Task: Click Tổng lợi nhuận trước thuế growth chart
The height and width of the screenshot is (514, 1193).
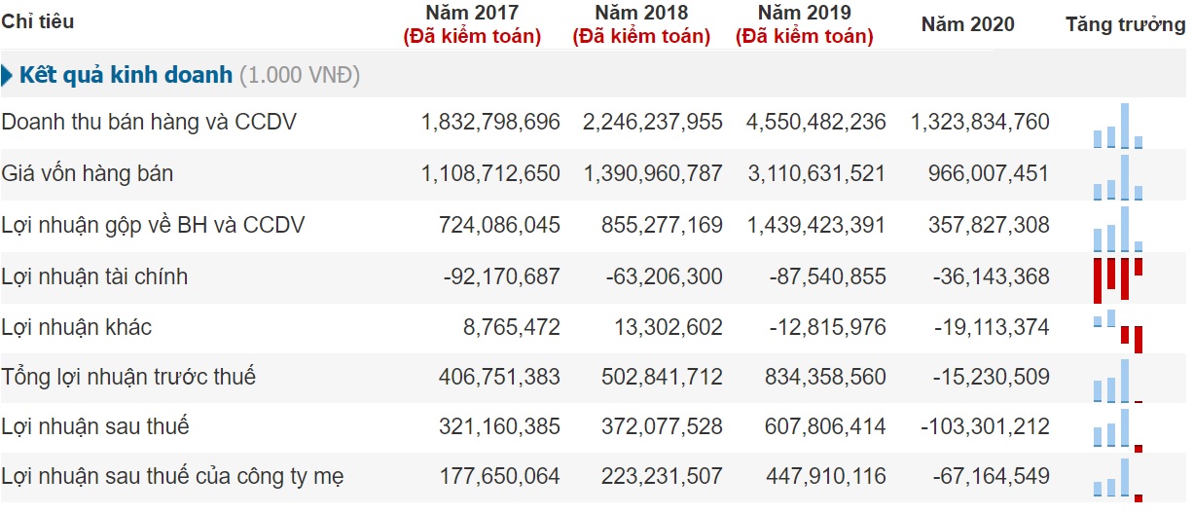Action: pyautogui.click(x=1118, y=381)
